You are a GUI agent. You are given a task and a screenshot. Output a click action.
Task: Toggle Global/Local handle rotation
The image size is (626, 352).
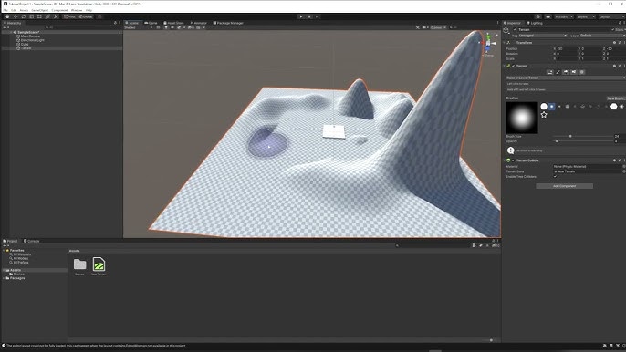86,16
